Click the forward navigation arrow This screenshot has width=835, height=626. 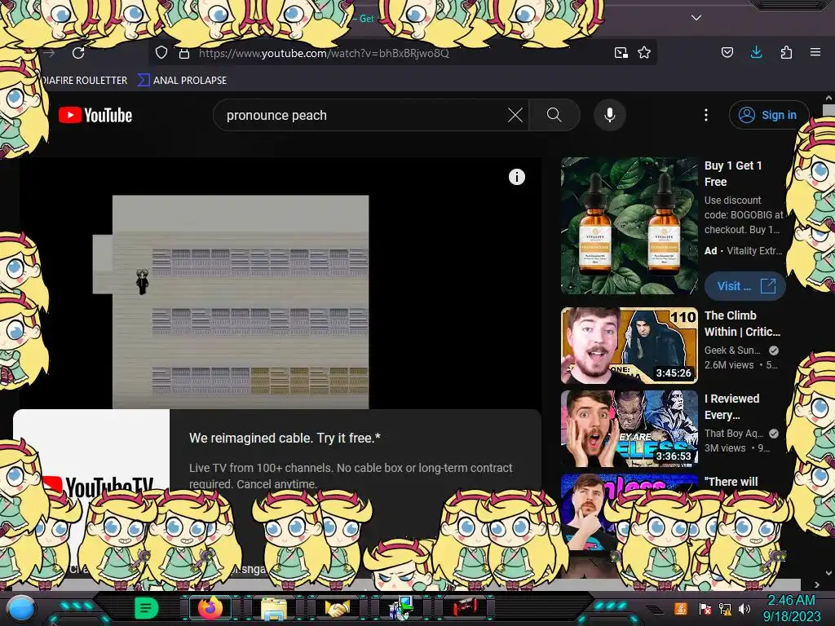click(50, 53)
